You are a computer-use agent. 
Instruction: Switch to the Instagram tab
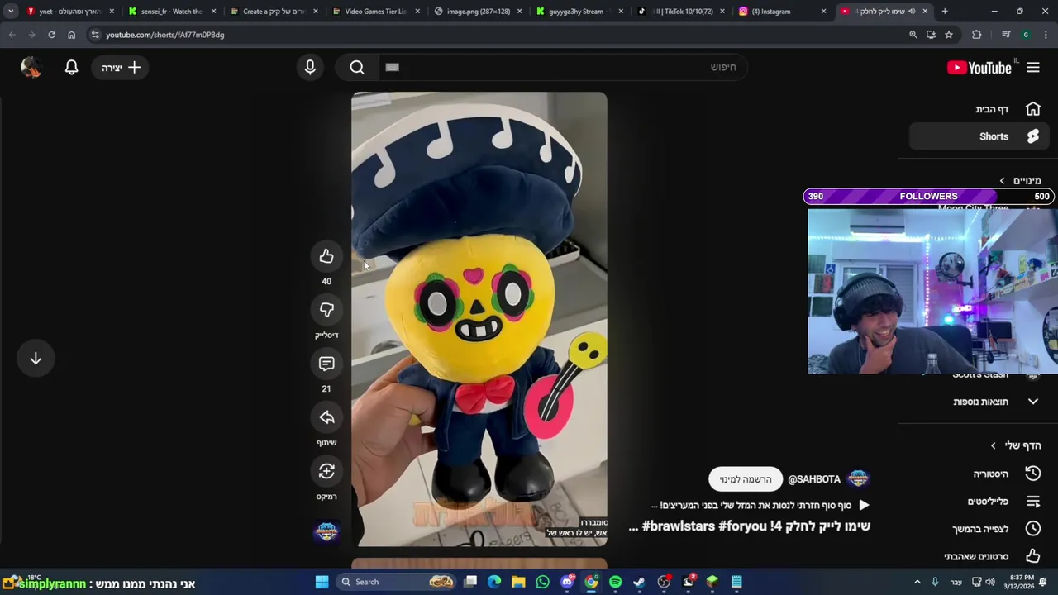(784, 12)
